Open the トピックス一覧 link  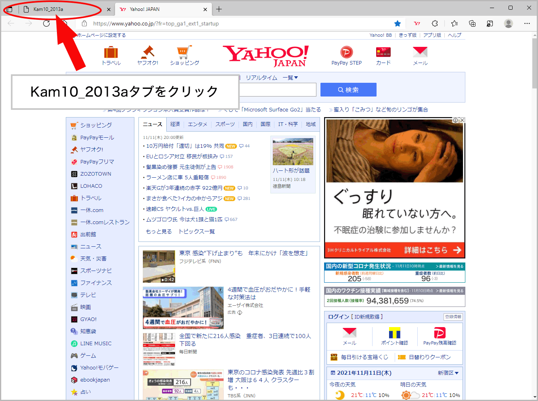click(x=197, y=231)
